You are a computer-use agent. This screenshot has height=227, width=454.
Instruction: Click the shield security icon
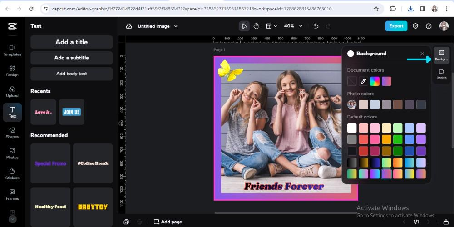(x=415, y=26)
